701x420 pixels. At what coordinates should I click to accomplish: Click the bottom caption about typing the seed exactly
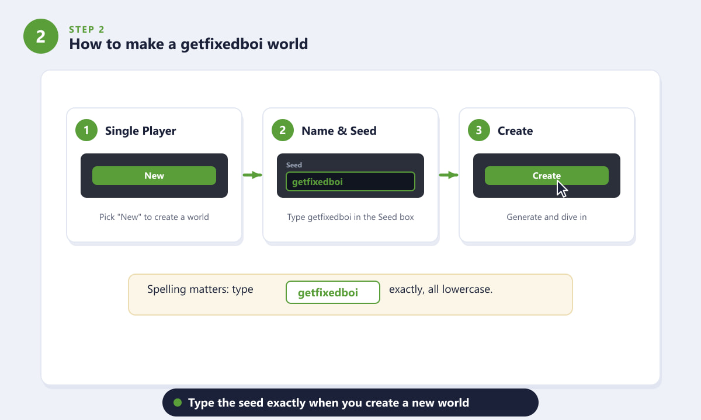[328, 402]
